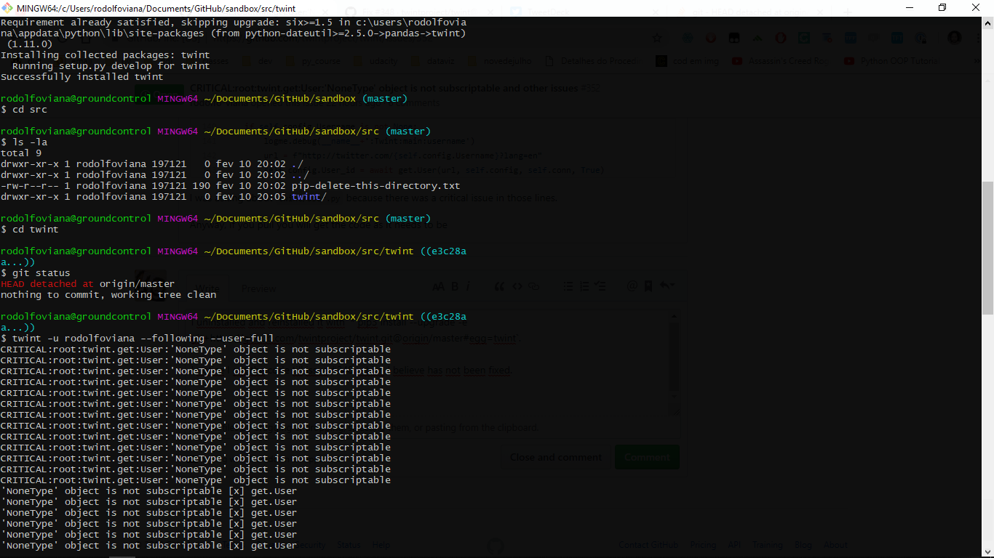Open the Pricing footer link

click(701, 544)
